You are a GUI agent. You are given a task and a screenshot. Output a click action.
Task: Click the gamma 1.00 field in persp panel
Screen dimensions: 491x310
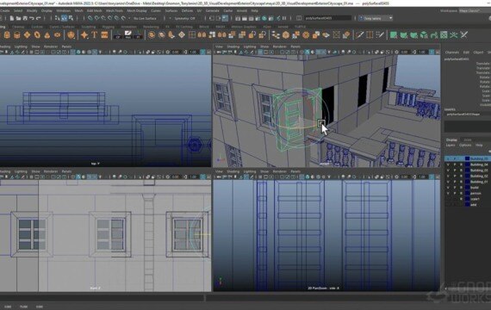(422, 52)
